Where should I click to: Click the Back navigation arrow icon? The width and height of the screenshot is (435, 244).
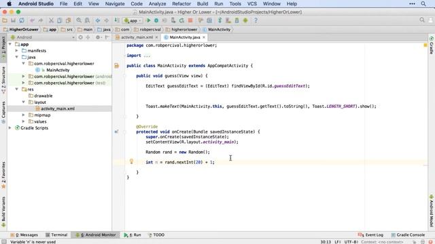98,20
